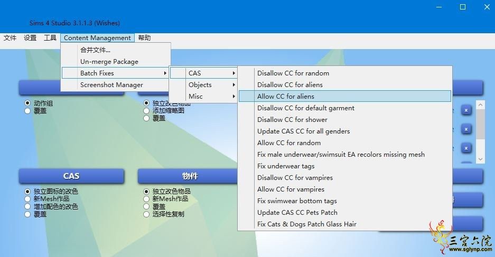Select Fix male underwear/swimsuit EA recolors
The height and width of the screenshot is (257, 495).
(x=345, y=155)
